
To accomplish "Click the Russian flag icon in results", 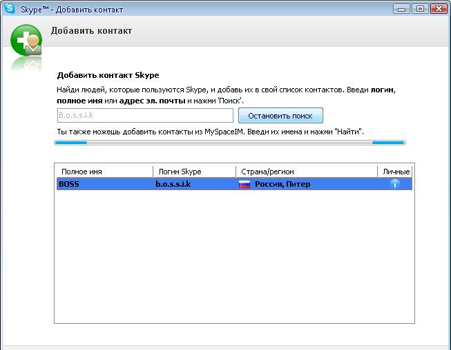I will pos(244,184).
